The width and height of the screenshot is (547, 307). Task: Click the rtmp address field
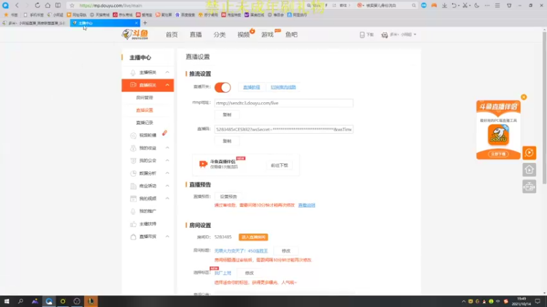[284, 103]
